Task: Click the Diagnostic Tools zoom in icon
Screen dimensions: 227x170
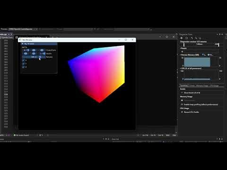Action: point(192,38)
